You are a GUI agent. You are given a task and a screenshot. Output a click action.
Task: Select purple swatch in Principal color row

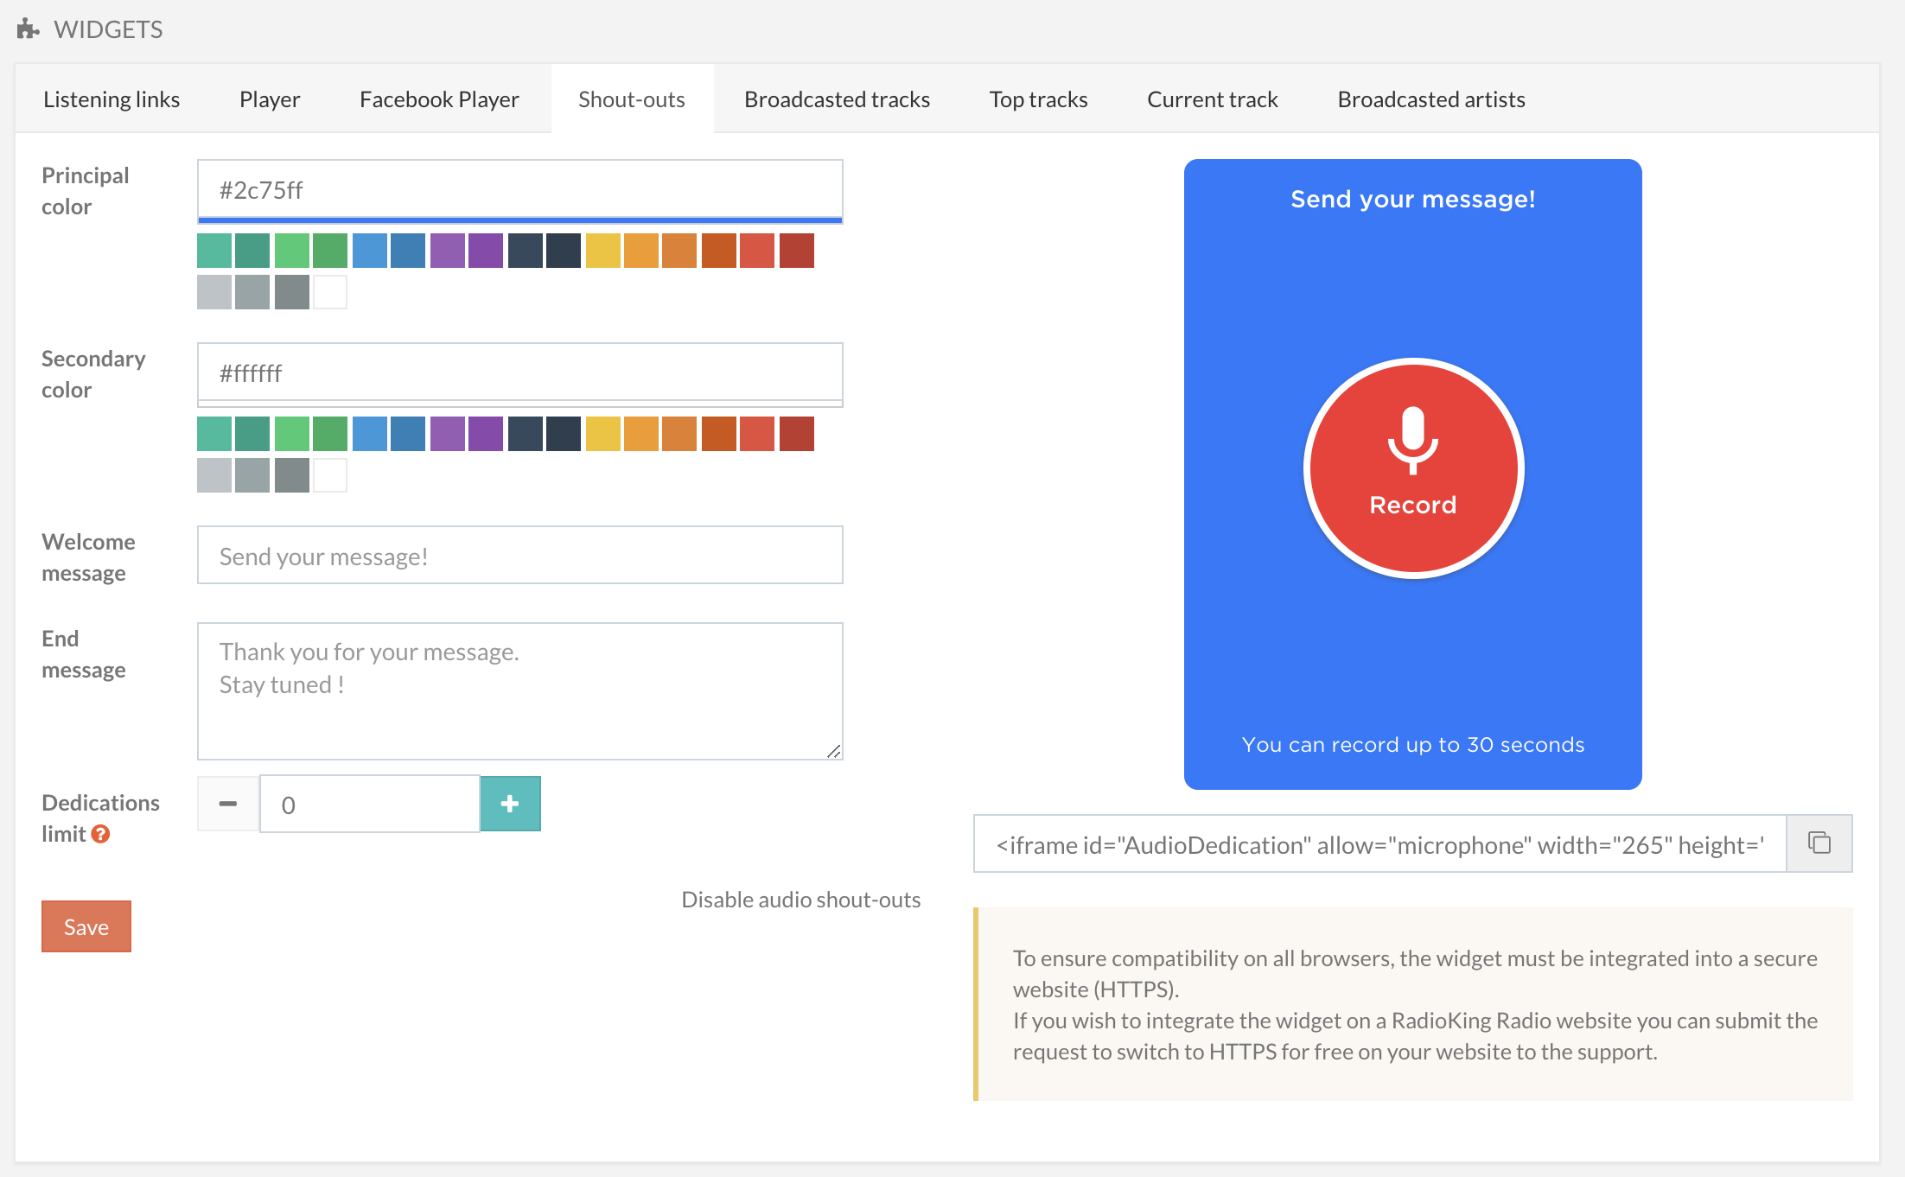(448, 251)
